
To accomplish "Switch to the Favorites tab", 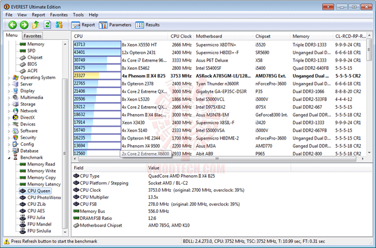I will (32, 36).
